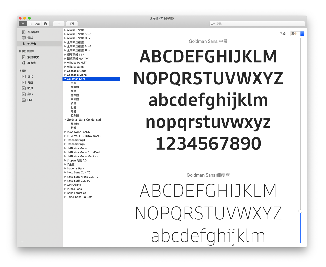The image size is (326, 267).
Task: Click the green zoom window button
Action: [x=29, y=18]
